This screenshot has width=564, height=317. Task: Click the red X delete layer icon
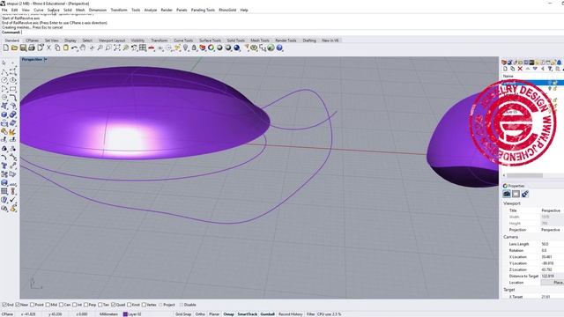click(x=520, y=69)
